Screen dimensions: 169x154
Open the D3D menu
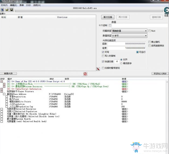click(x=29, y=5)
